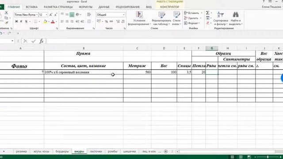Click the Формат cells button
The height and width of the screenshot is (159, 283).
[192, 23]
